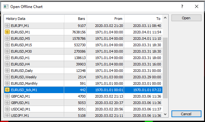
Task: Select the EURUSD,H4 history entry
Action: 83,64
